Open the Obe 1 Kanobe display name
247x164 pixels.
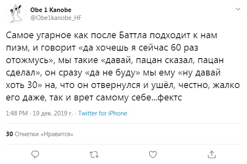tap(51, 10)
